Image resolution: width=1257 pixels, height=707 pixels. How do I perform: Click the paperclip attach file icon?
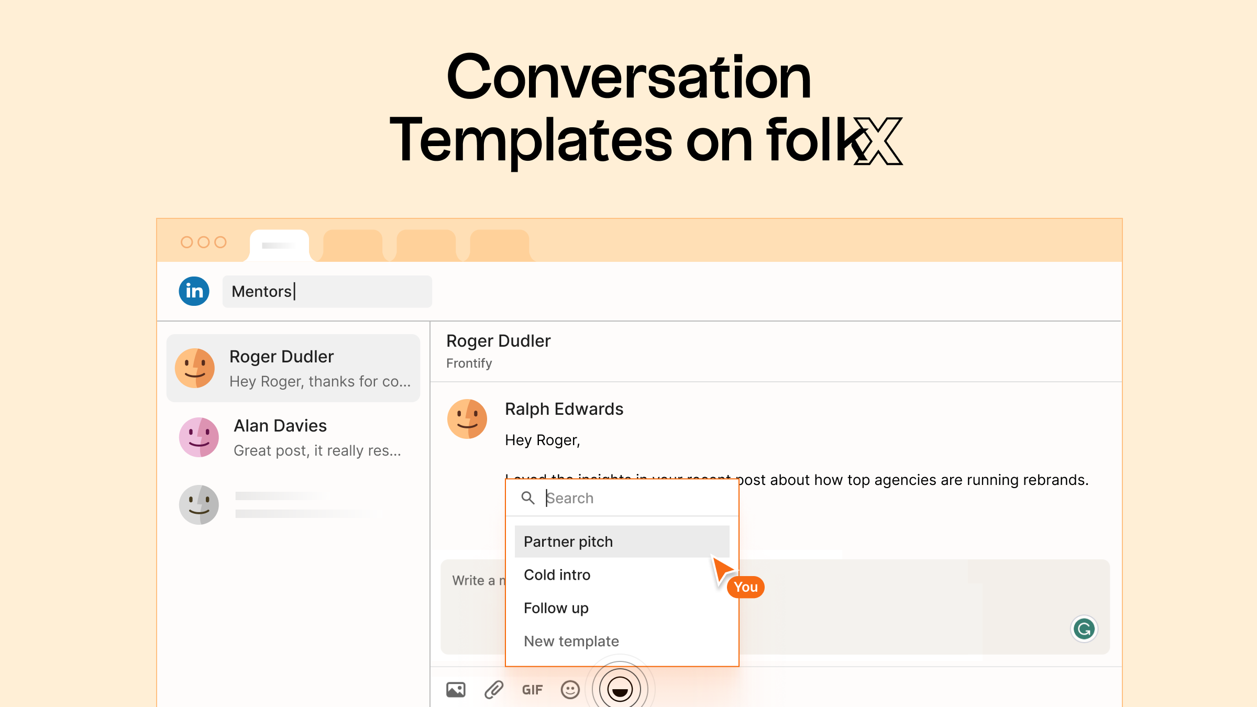pos(493,690)
